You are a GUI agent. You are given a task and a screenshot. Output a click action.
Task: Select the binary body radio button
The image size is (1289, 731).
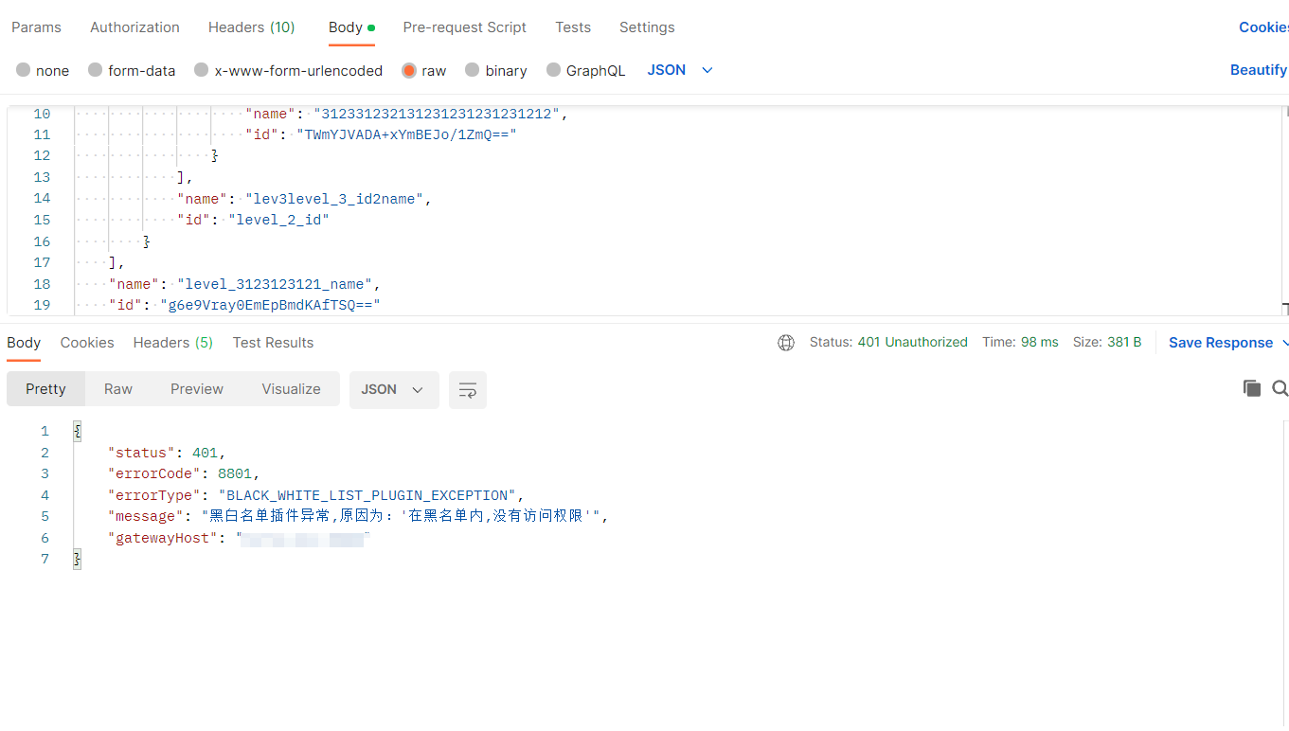pyautogui.click(x=473, y=70)
